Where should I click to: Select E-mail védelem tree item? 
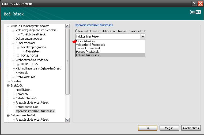[x=25, y=43]
